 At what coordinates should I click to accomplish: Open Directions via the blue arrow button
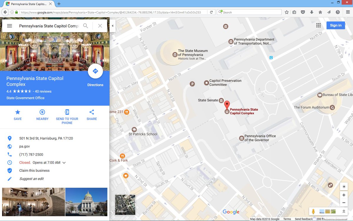pyautogui.click(x=95, y=71)
